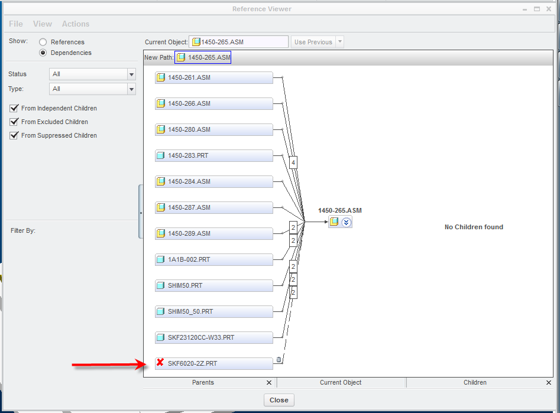560x413 pixels.
Task: Collapse the left filter panel handle
Action: click(141, 212)
